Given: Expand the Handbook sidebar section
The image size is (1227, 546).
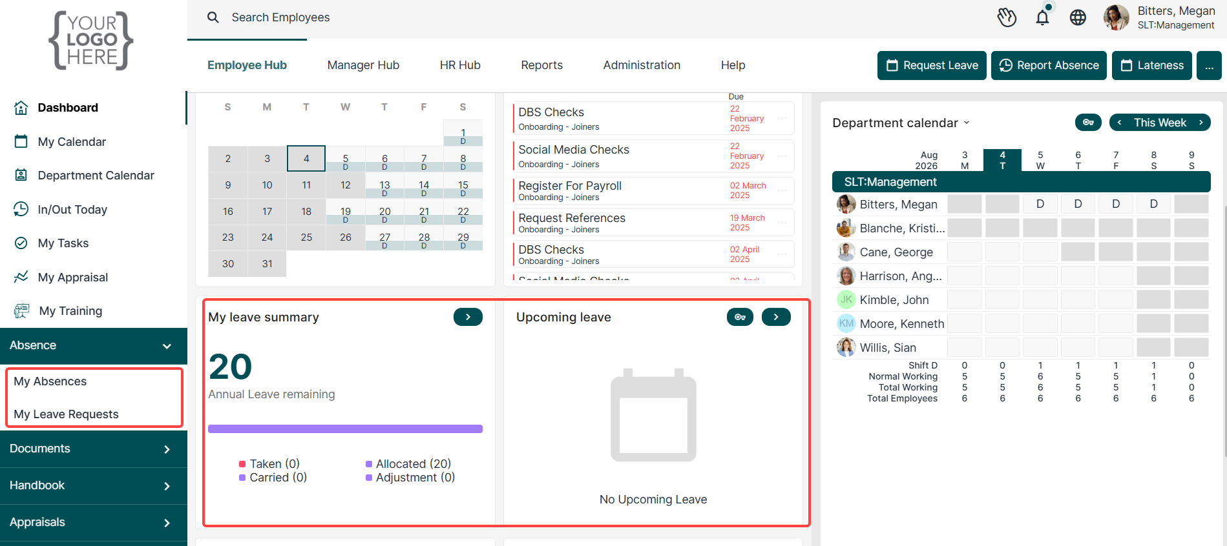Looking at the screenshot, I should click(94, 486).
